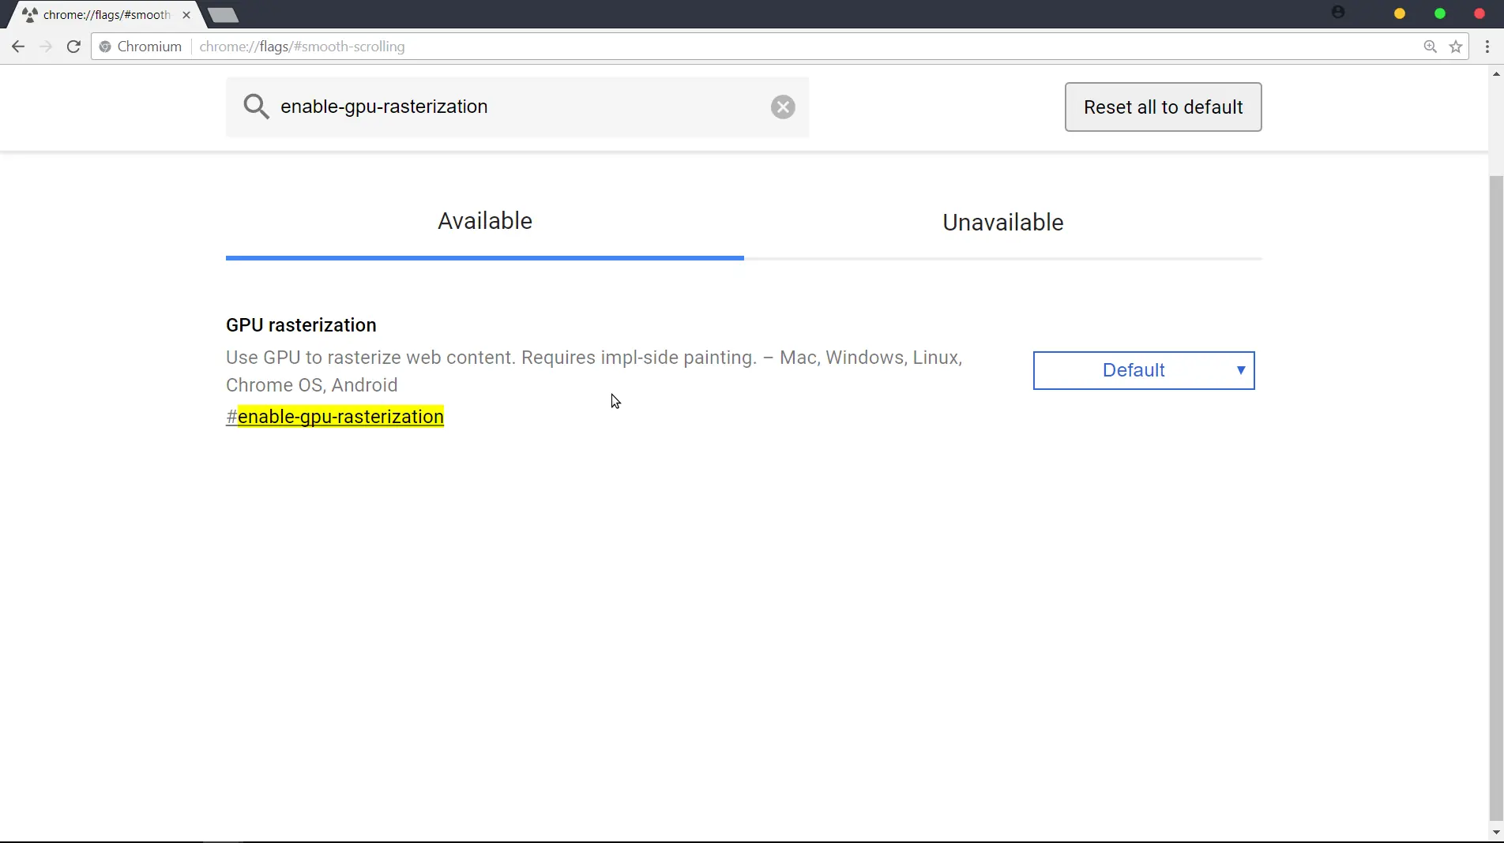Open a new tab
Screen dimensions: 1504x843
click(x=224, y=15)
